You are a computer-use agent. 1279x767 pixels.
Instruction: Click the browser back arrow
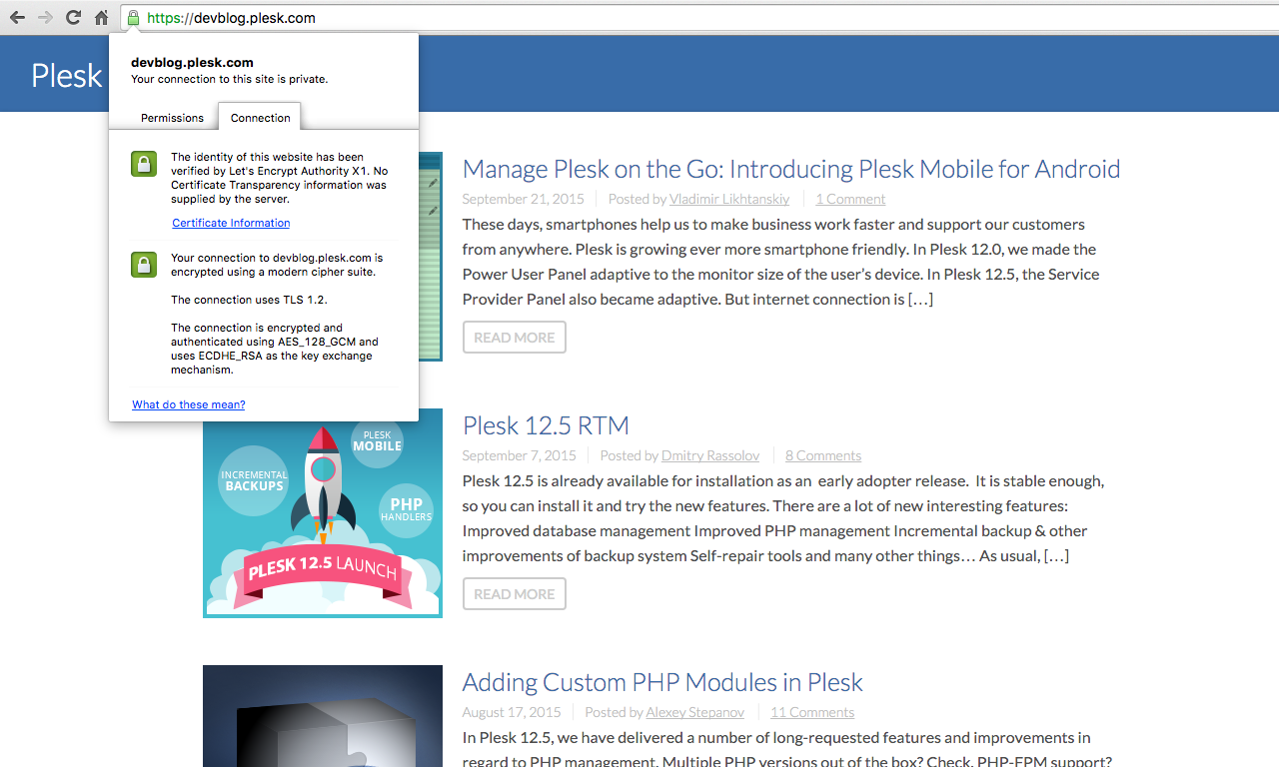click(17, 18)
